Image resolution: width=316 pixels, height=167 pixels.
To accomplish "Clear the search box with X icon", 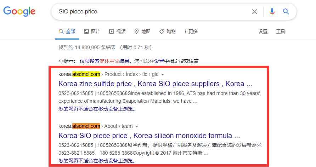I will tap(254, 12).
